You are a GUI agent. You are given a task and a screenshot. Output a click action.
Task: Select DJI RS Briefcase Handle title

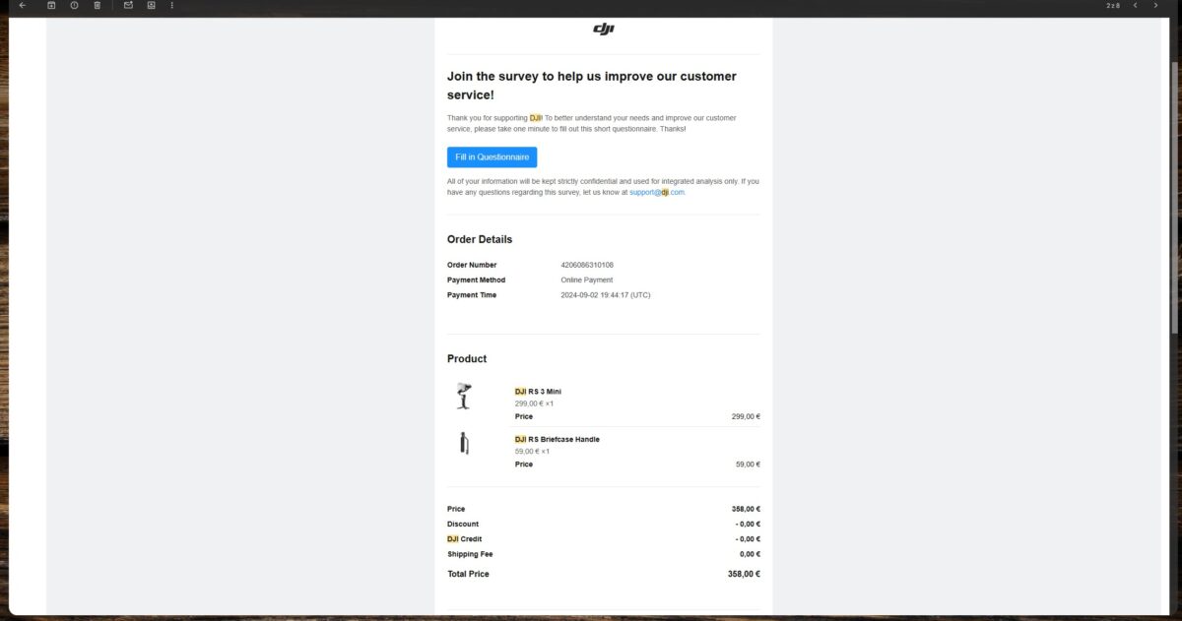pyautogui.click(x=558, y=440)
